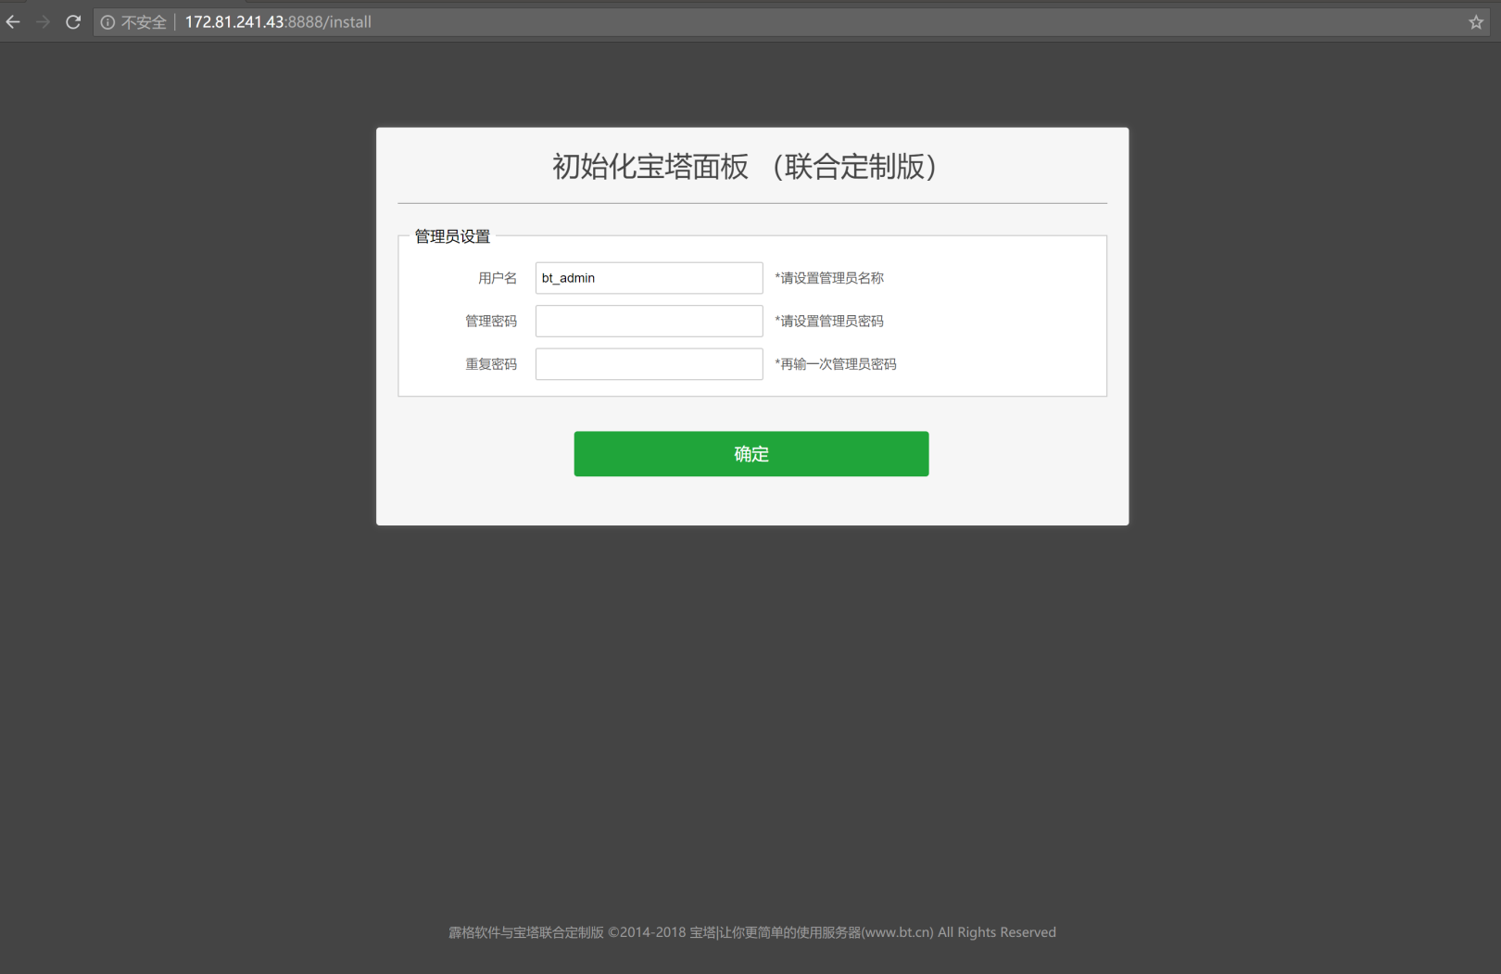Viewport: 1501px width, 974px height.
Task: Click the circled info icon before 不安全
Action: 108,21
